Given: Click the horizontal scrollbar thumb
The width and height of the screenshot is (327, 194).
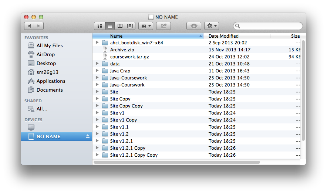Looking at the screenshot, I should (x=177, y=162).
